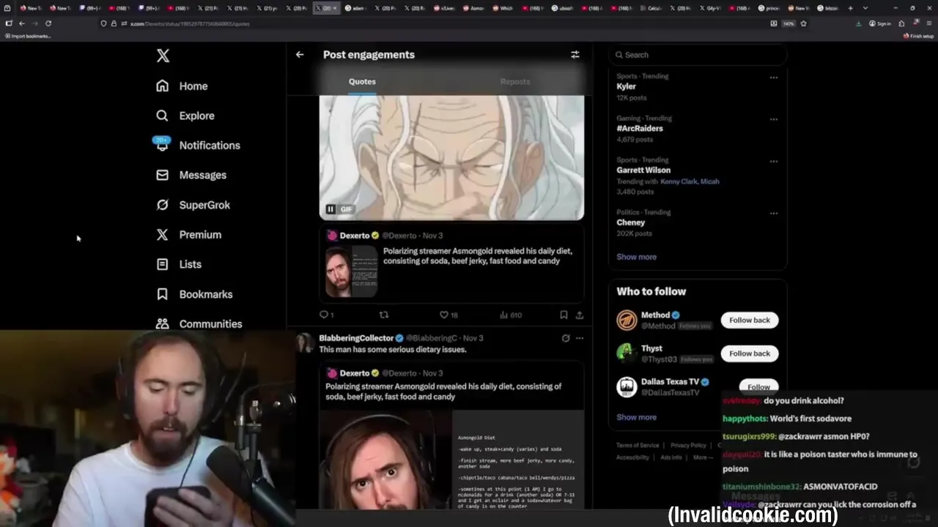The image size is (938, 527).
Task: Click the X logo in sidebar
Action: pos(163,56)
